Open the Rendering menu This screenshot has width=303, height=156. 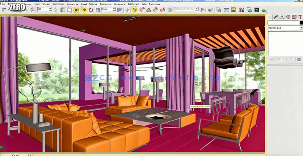click(x=105, y=4)
